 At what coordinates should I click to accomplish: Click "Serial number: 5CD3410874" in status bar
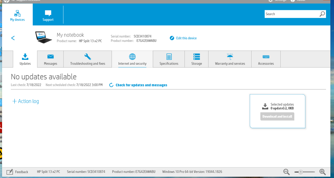(x=86, y=172)
